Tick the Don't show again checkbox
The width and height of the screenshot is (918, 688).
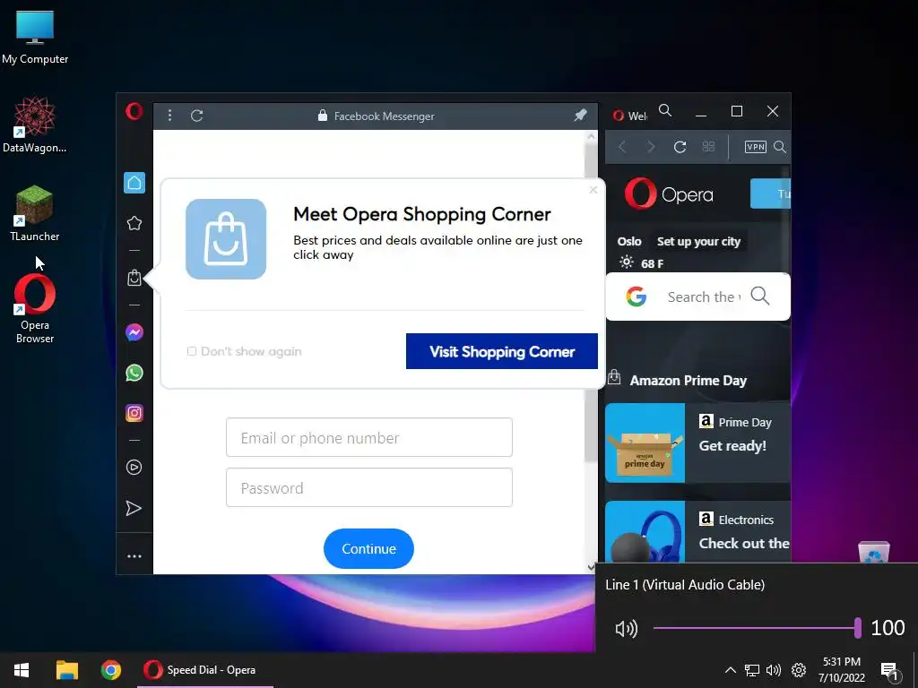click(192, 351)
